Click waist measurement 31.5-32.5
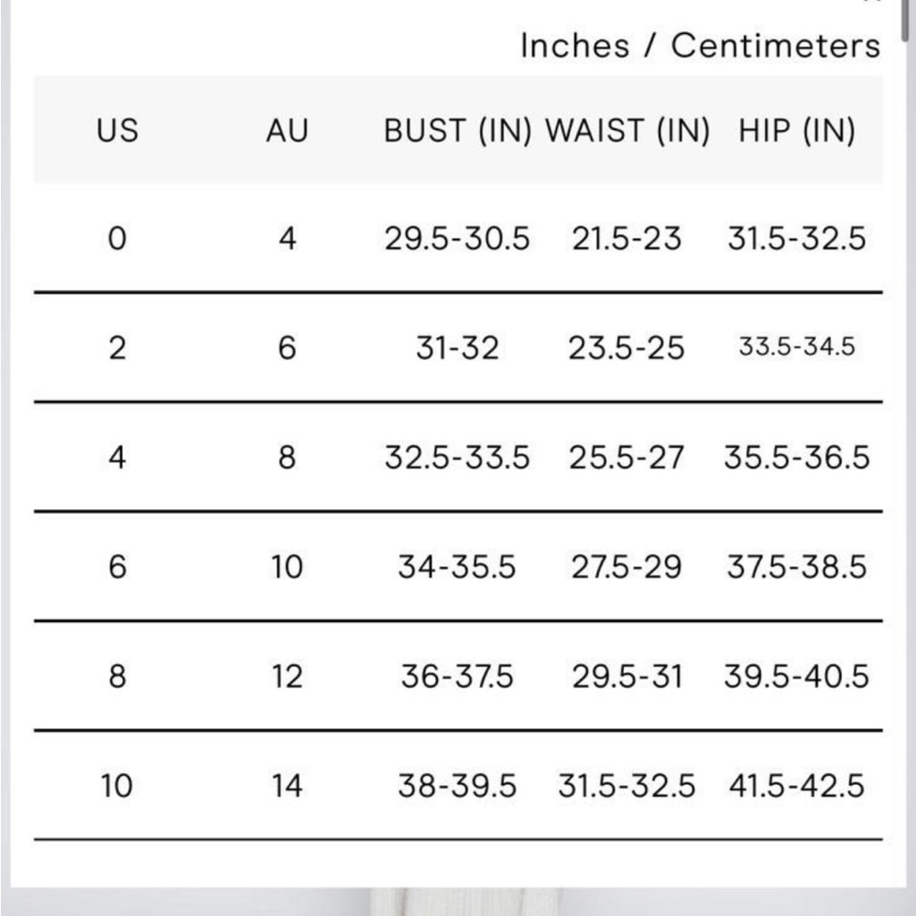 tap(627, 786)
